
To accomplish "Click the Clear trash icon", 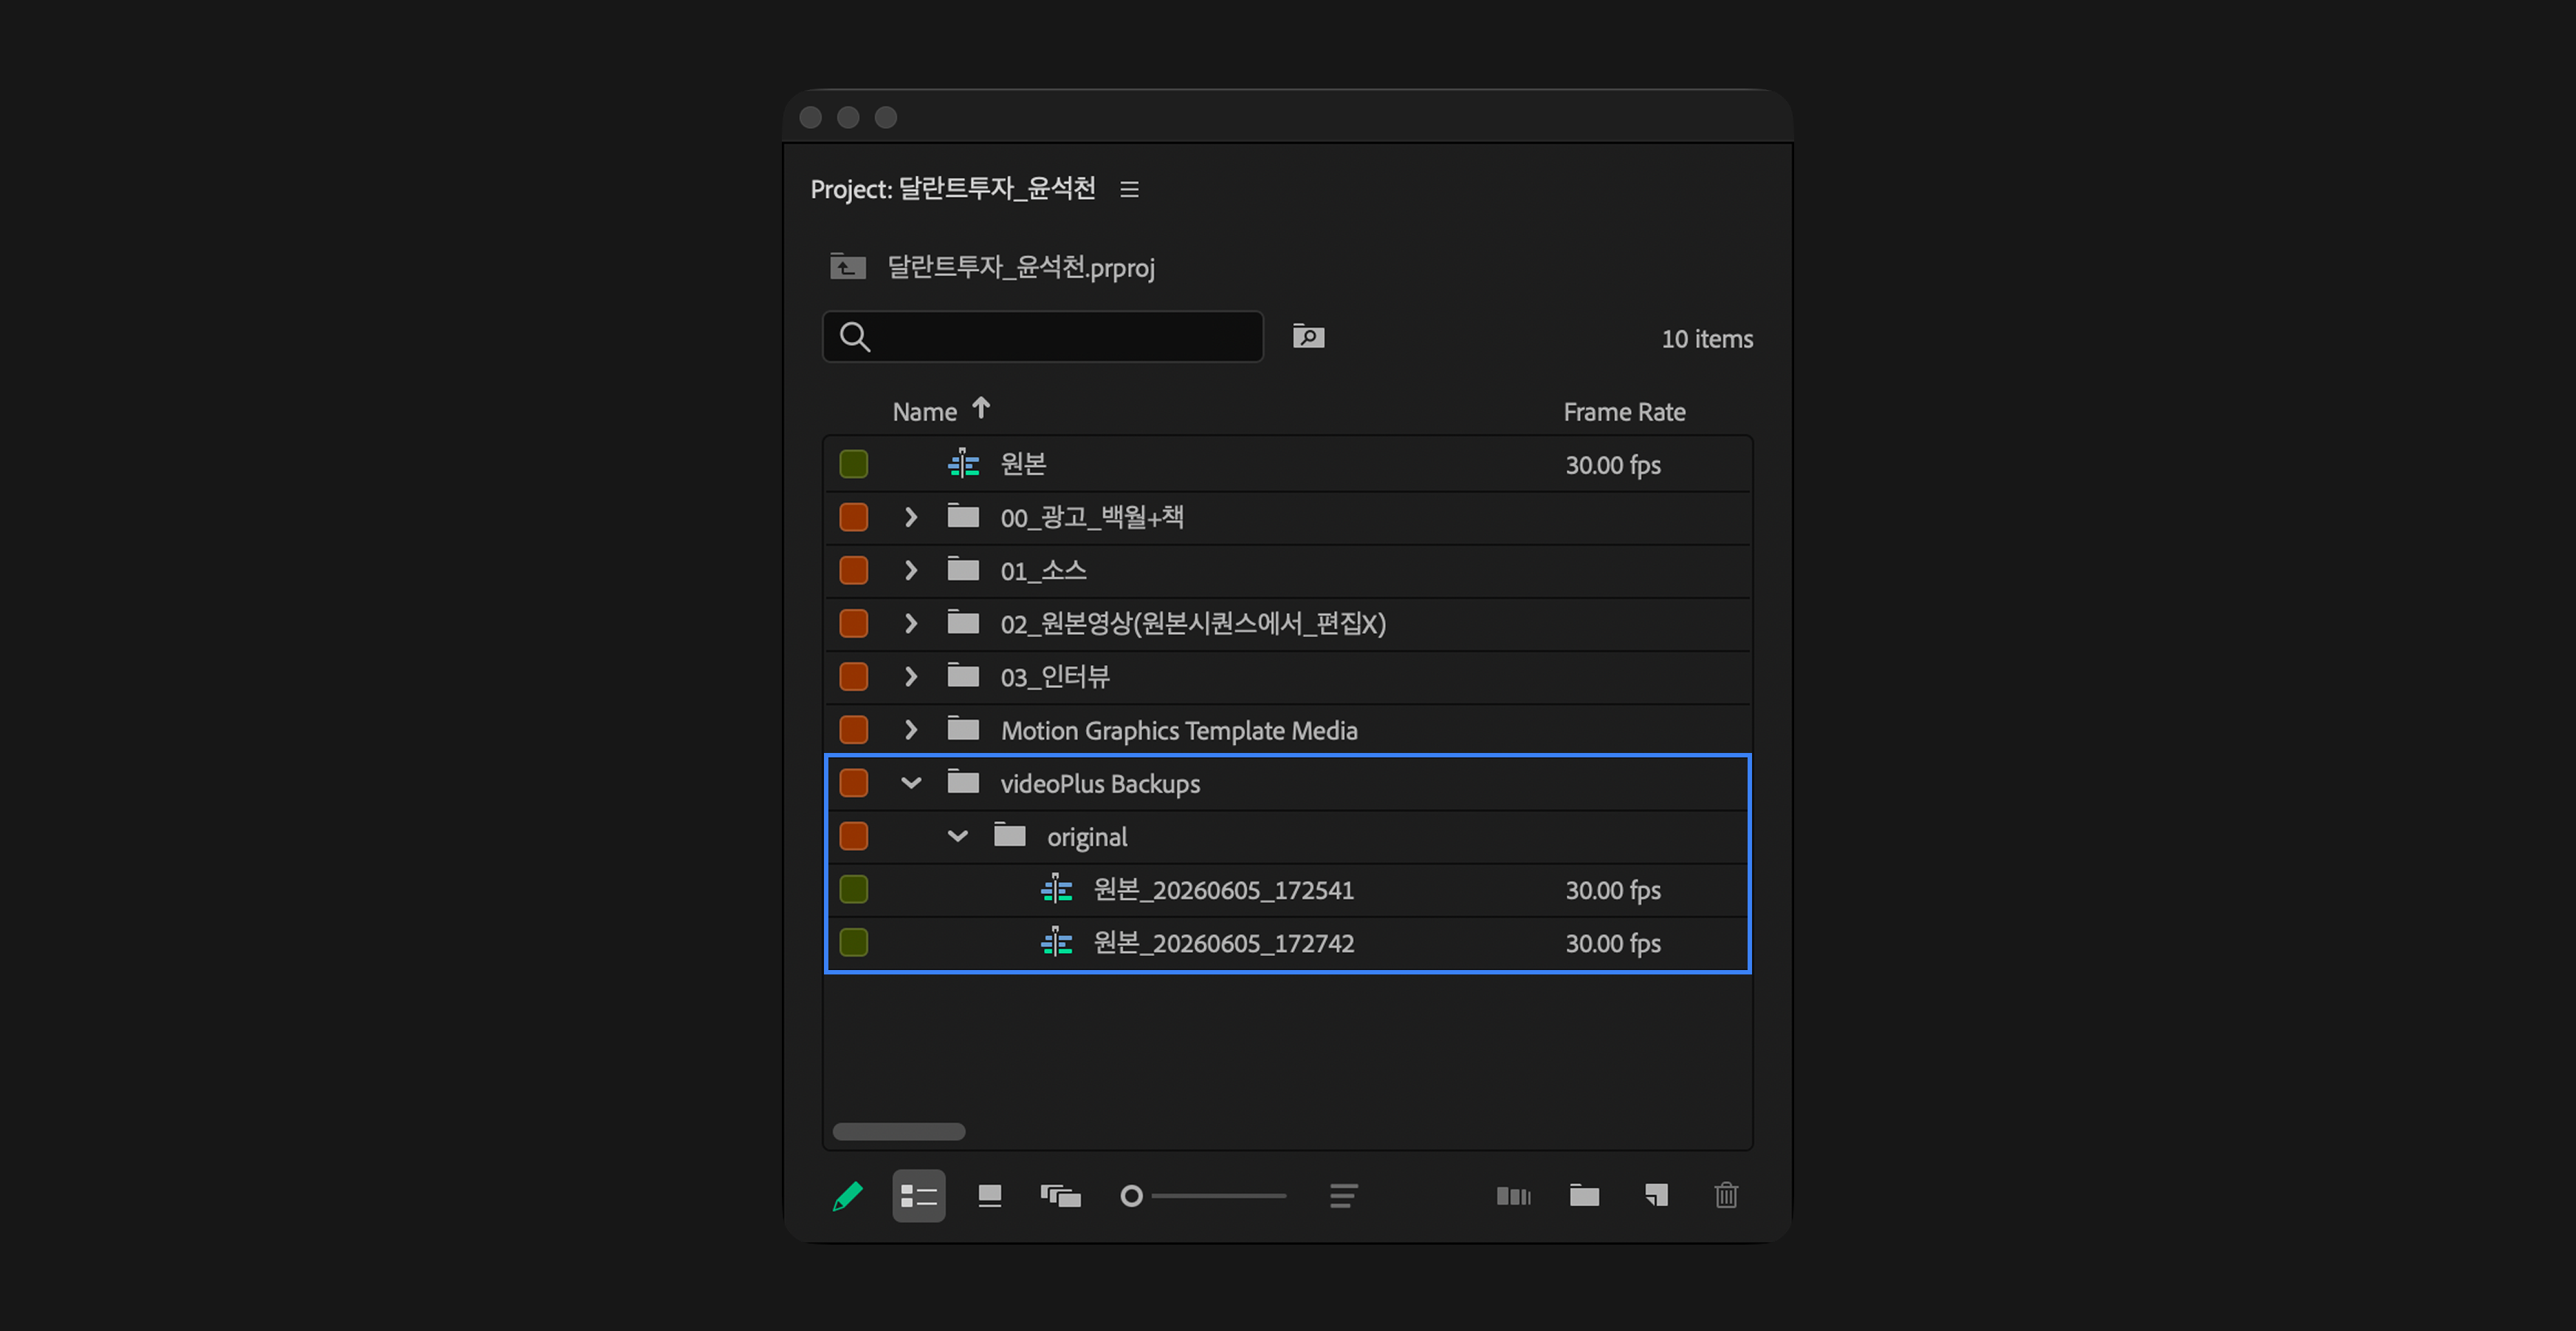I will 1726,1196.
